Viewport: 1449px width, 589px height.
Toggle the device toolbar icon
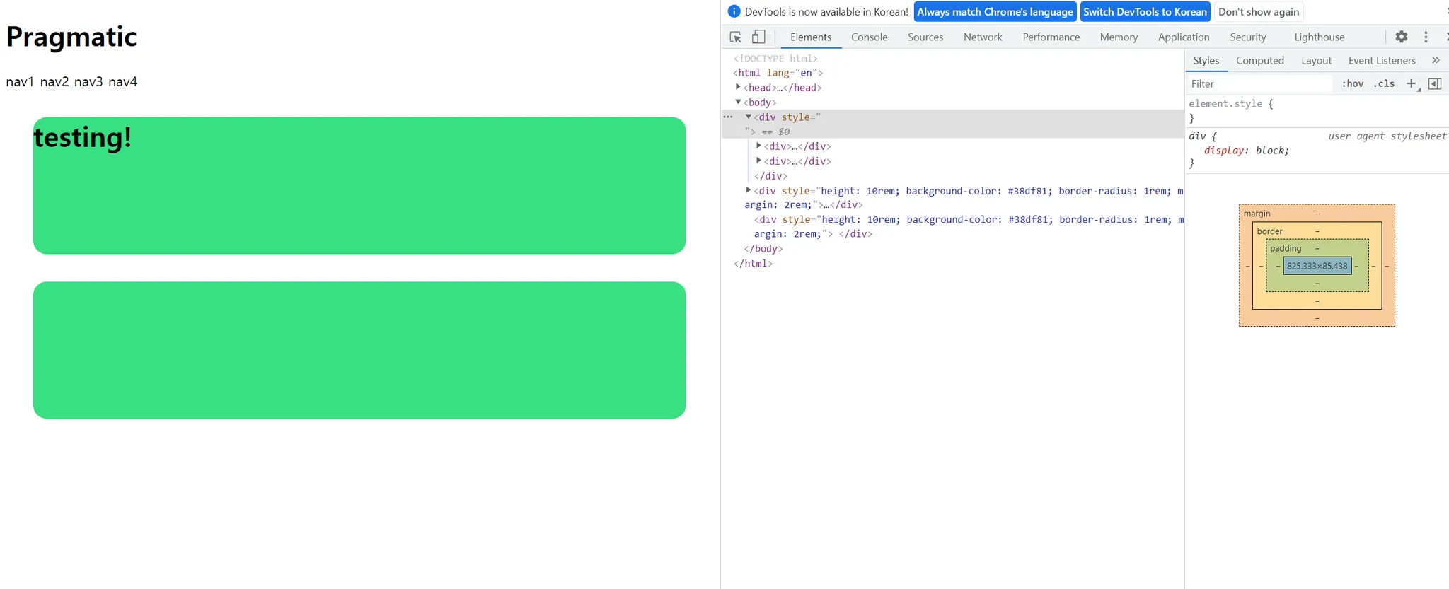point(758,37)
